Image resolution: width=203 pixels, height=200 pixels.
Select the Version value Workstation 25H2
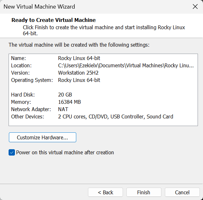tap(78, 73)
